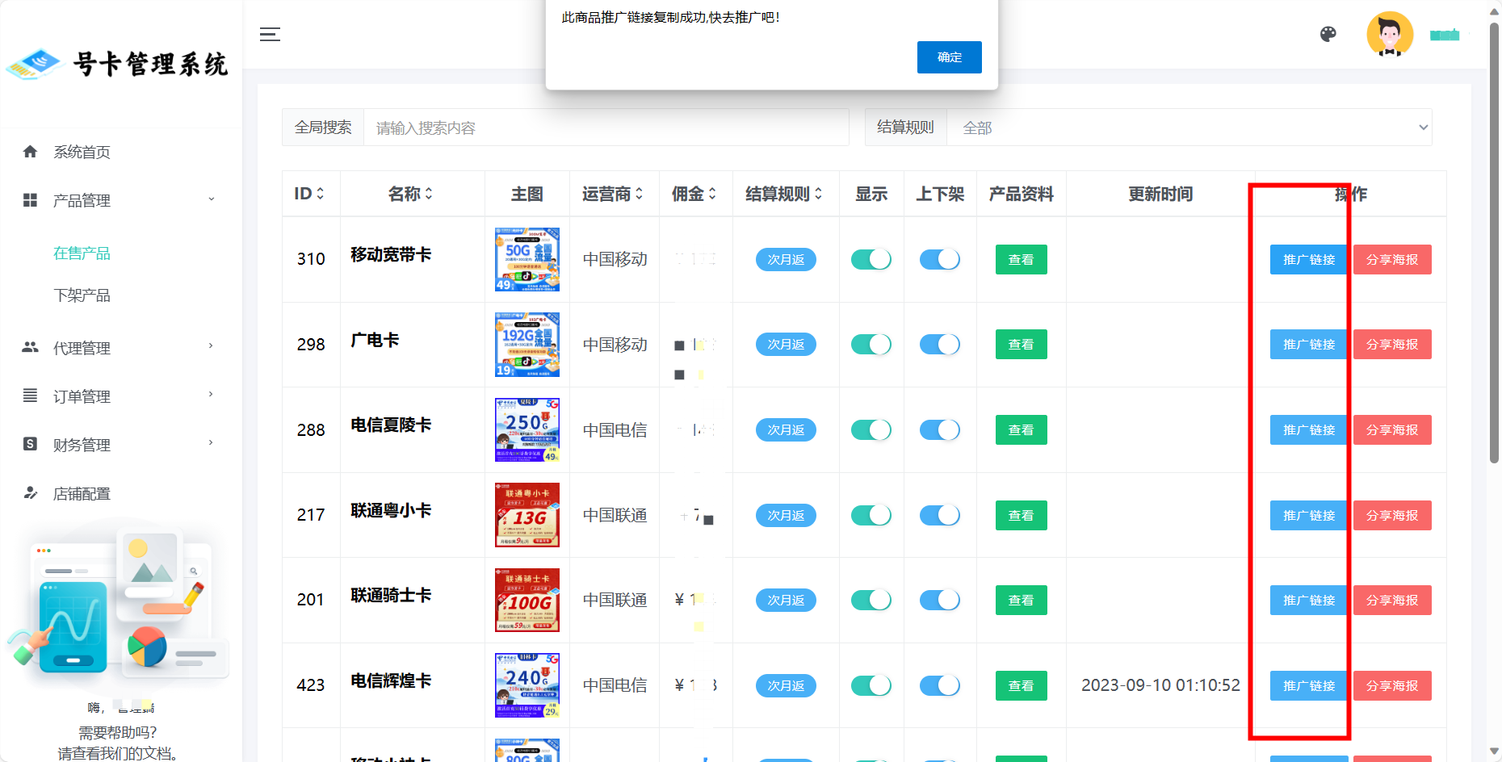This screenshot has width=1502, height=762.
Task: Open the 电信夏陵卡 product thumbnail
Action: pyautogui.click(x=527, y=429)
